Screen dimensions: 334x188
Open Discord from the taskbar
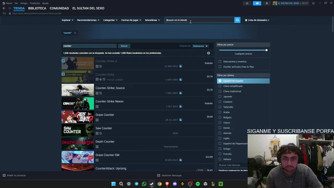[x=175, y=184]
